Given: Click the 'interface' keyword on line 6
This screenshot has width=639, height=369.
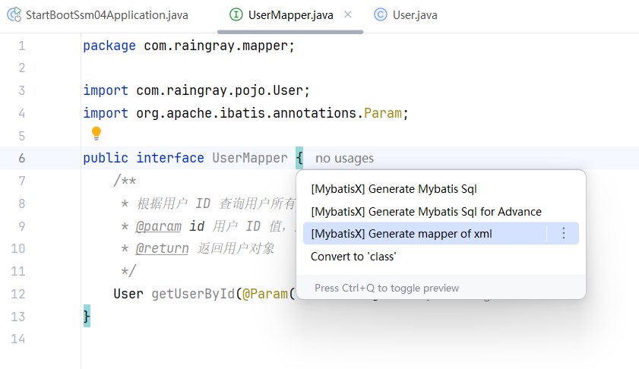Looking at the screenshot, I should (x=170, y=158).
